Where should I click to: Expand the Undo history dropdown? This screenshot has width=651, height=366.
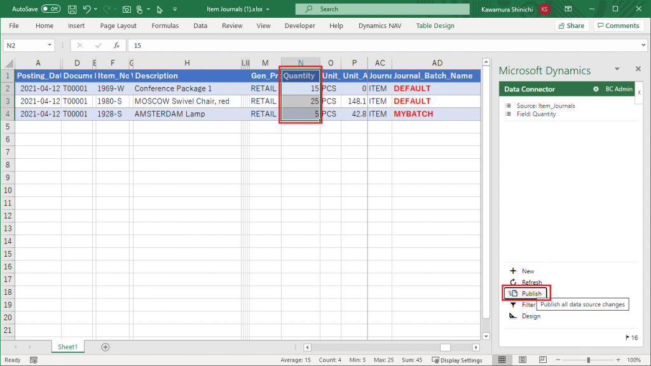click(x=95, y=9)
